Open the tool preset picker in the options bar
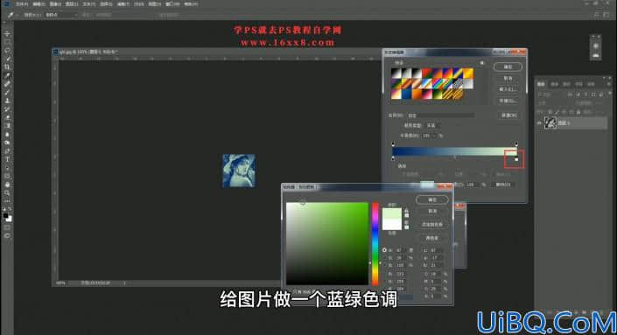The height and width of the screenshot is (335, 617). [x=13, y=15]
